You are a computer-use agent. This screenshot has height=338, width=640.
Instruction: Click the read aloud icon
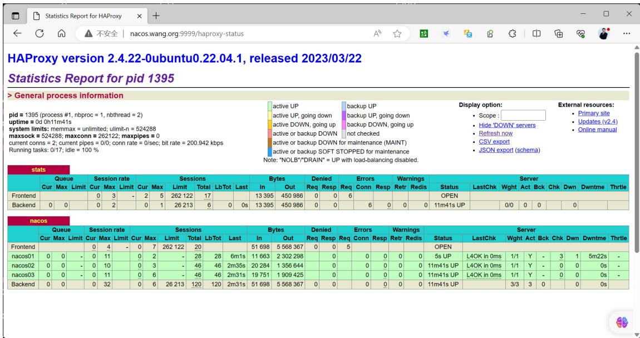pyautogui.click(x=377, y=33)
